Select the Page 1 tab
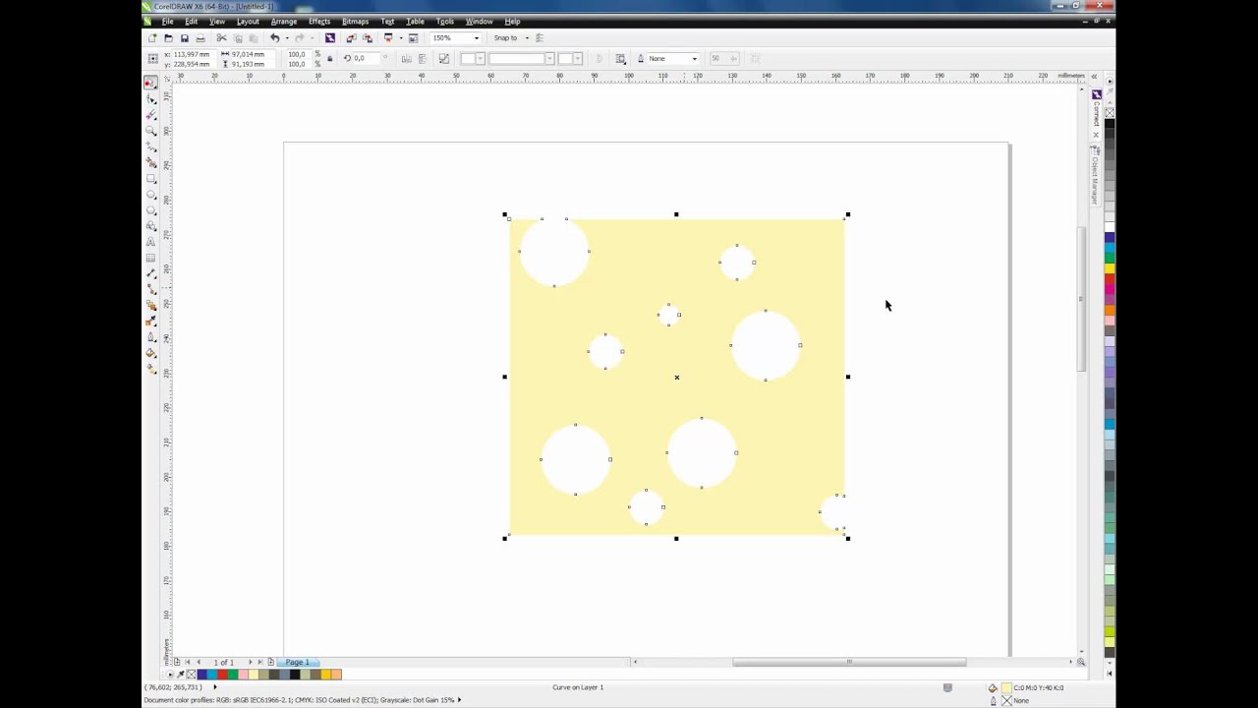The image size is (1258, 708). [x=297, y=663]
